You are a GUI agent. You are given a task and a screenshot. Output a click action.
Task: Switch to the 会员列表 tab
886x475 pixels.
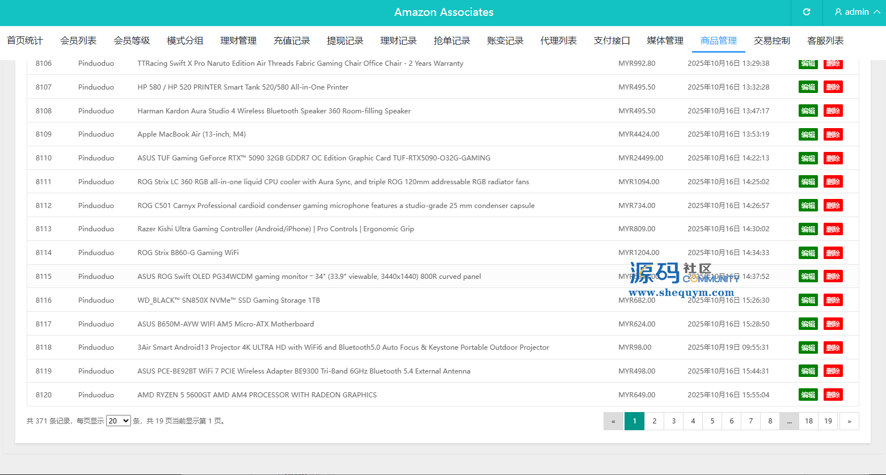pyautogui.click(x=78, y=41)
